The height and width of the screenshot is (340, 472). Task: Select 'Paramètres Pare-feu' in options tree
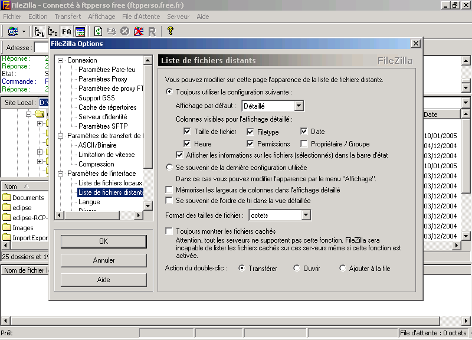pyautogui.click(x=107, y=70)
